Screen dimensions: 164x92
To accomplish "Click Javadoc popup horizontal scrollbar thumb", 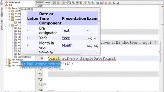I will [52, 54].
